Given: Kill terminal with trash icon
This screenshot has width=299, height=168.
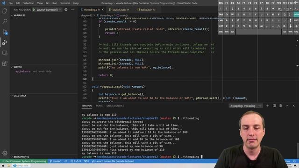Looking at the screenshot, I should tap(281, 106).
